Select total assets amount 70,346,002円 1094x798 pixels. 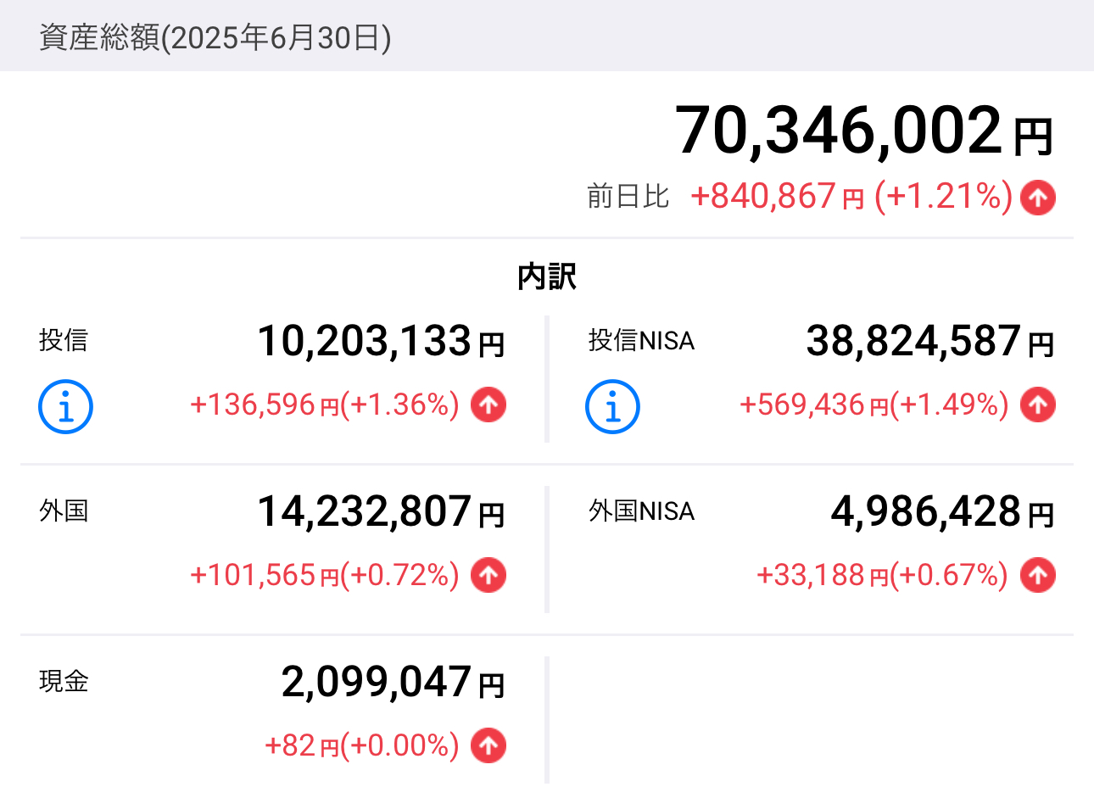864,131
